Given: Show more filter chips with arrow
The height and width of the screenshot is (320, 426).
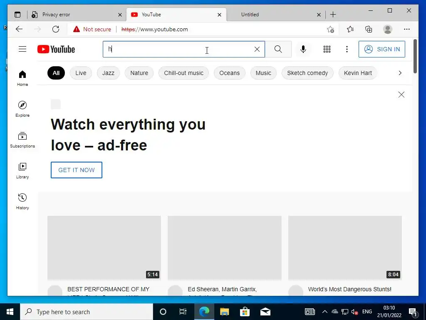Looking at the screenshot, I should [400, 73].
